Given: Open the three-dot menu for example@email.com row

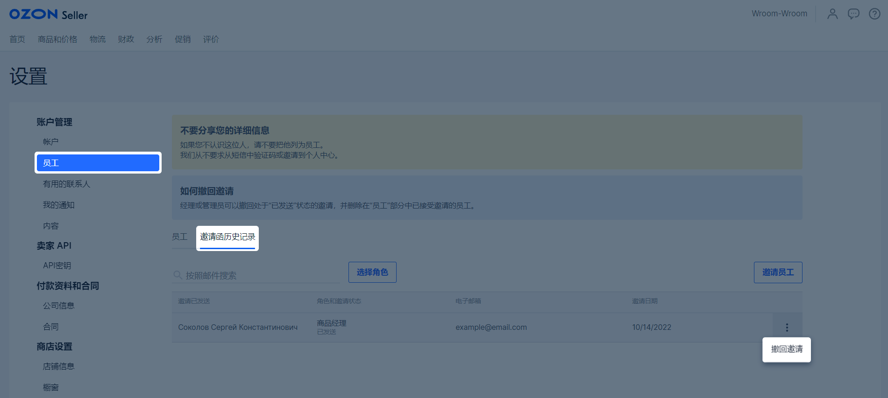Looking at the screenshot, I should tap(787, 328).
